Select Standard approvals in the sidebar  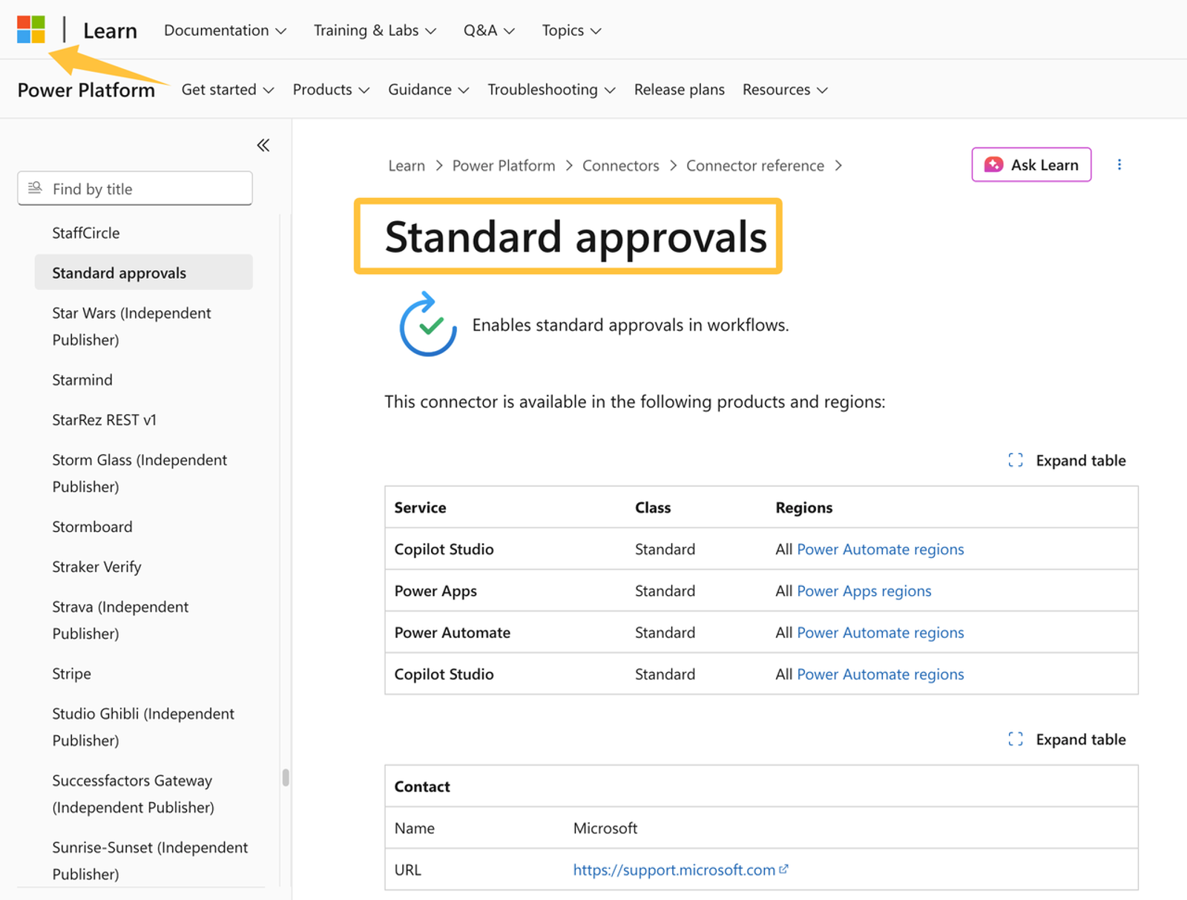coord(143,272)
